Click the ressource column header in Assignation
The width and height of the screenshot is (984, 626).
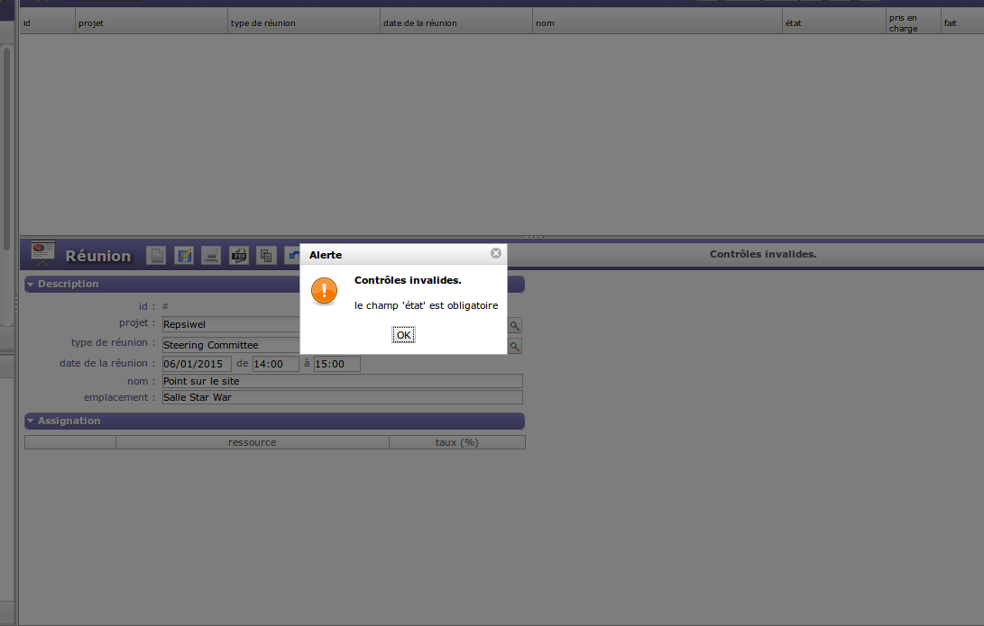coord(253,442)
